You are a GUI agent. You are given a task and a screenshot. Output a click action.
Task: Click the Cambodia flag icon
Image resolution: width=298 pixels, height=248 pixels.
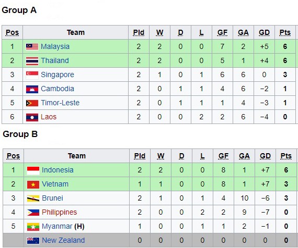[32, 89]
